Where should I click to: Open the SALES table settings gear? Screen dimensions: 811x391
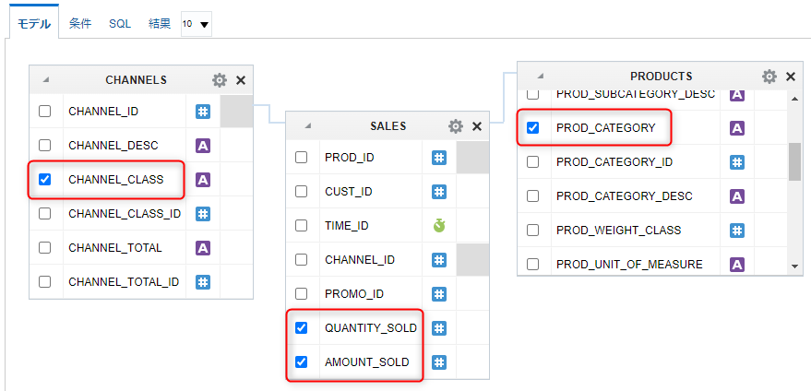tap(455, 126)
